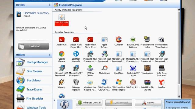
Task: Open the Trace Eraser utility
Action: [x=33, y=90]
